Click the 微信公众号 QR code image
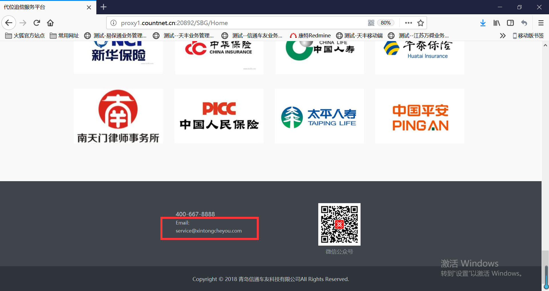549x291 pixels. [x=339, y=224]
